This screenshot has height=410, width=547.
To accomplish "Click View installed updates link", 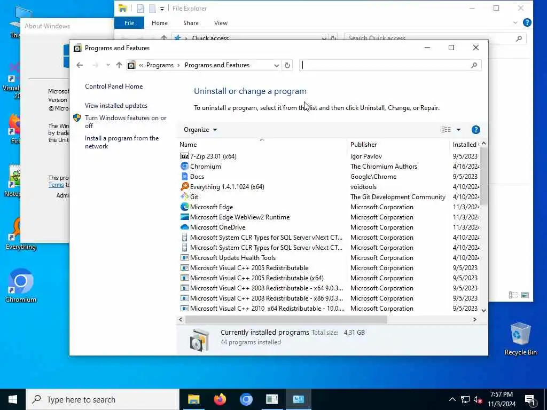I will 116,106.
